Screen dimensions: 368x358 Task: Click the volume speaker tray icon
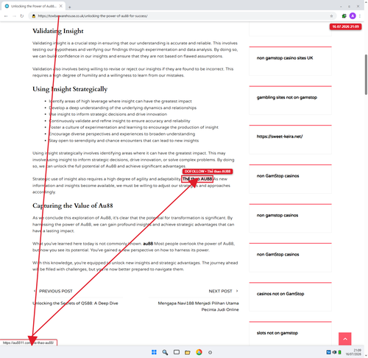334,352
